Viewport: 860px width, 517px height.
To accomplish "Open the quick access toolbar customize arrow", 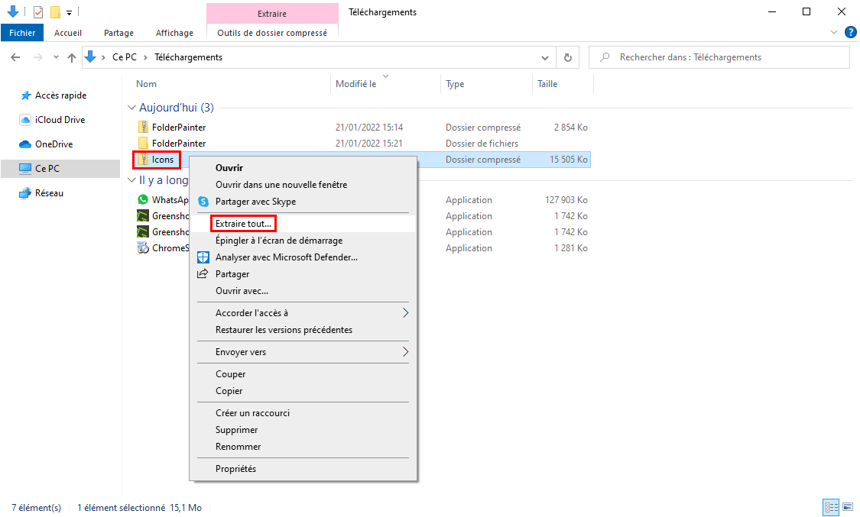I will 69,12.
